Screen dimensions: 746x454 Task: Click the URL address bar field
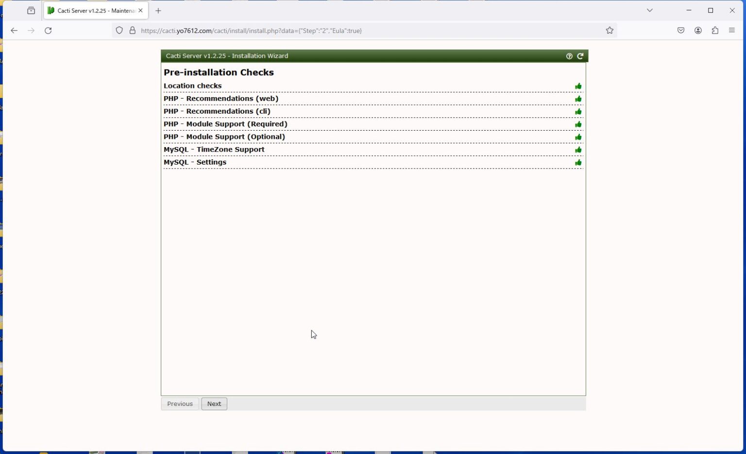click(340, 31)
